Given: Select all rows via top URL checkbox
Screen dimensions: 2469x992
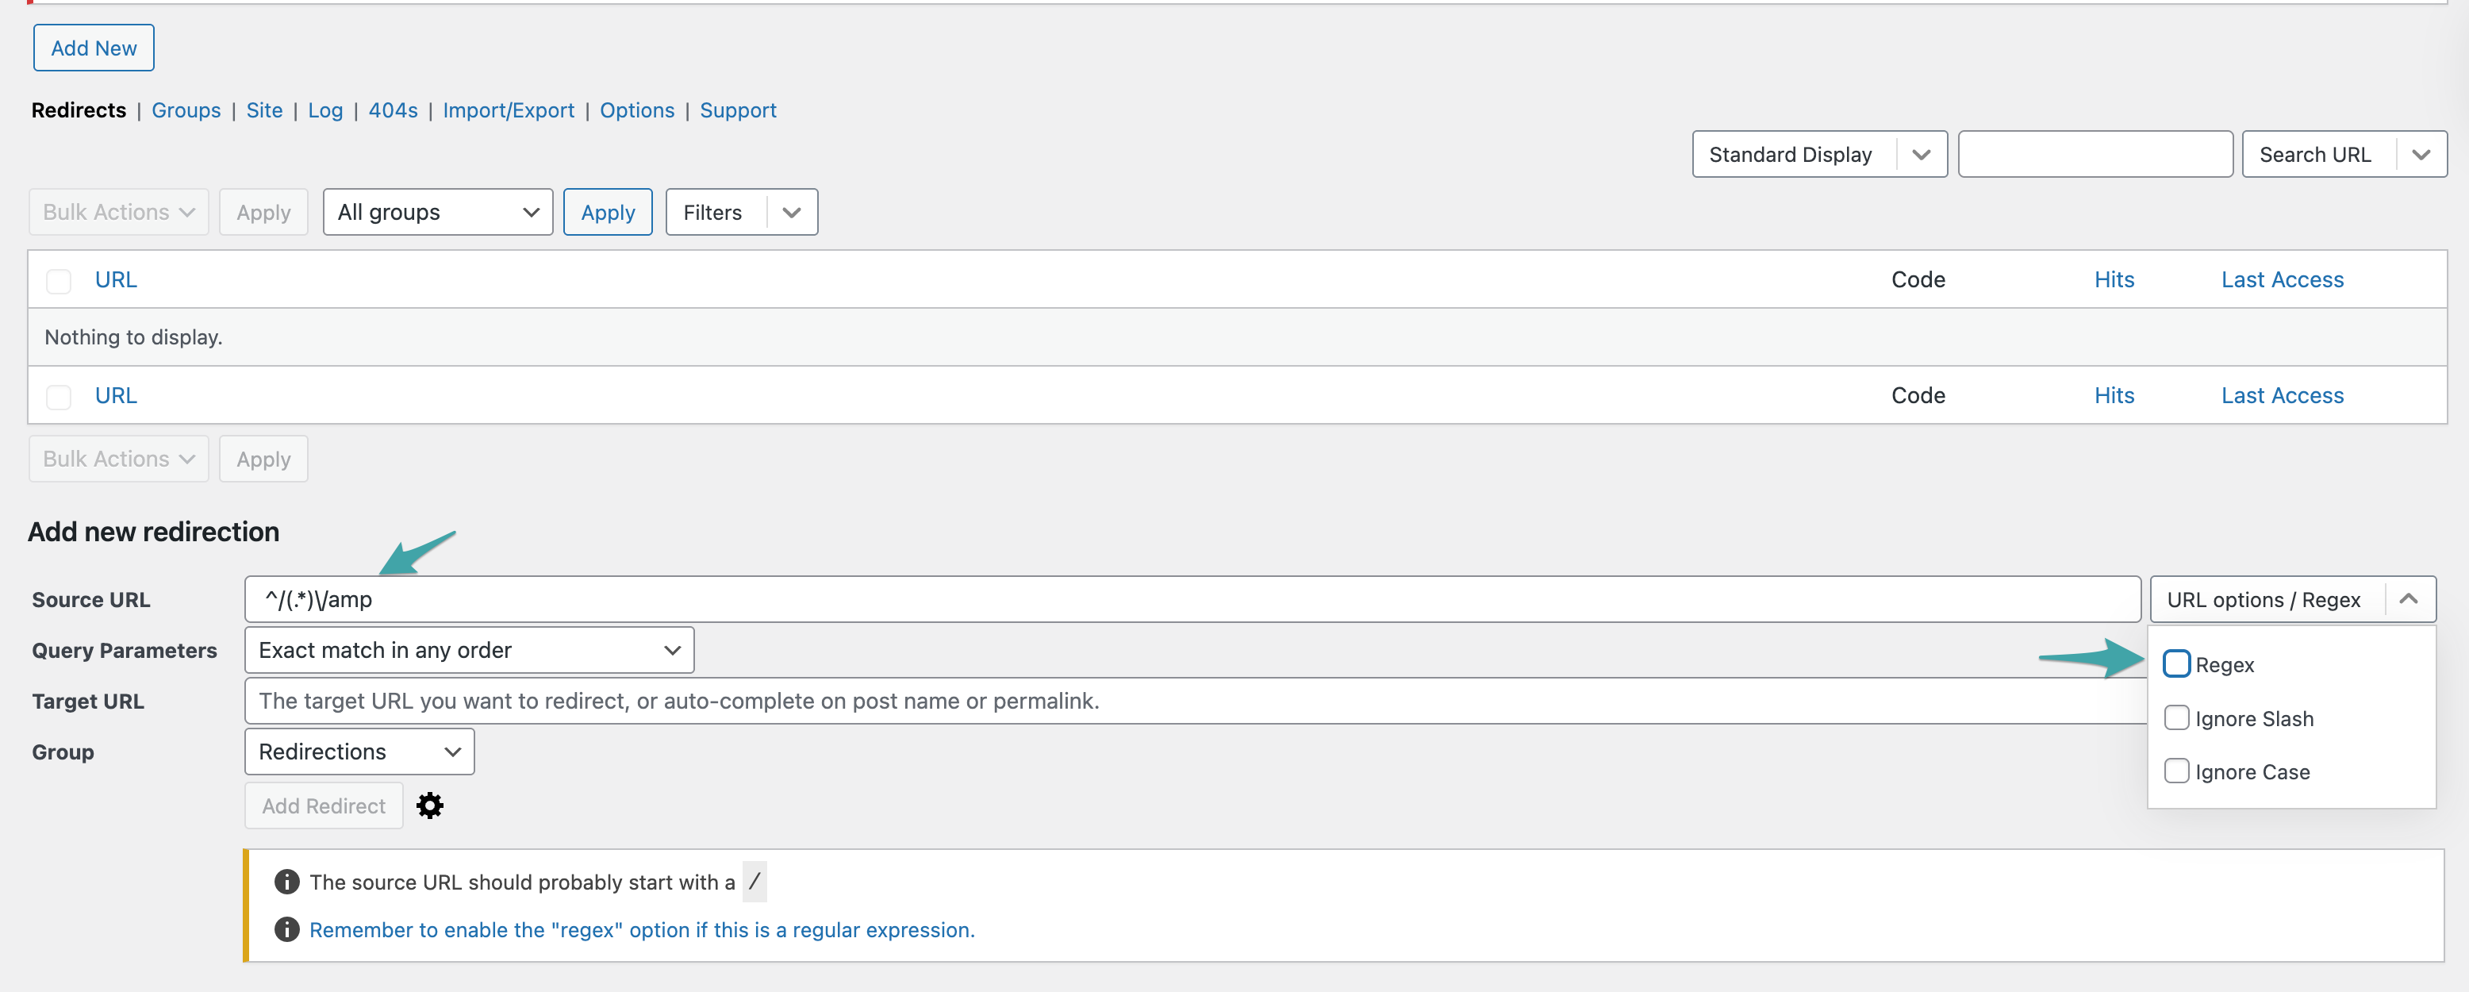Looking at the screenshot, I should pos(59,281).
